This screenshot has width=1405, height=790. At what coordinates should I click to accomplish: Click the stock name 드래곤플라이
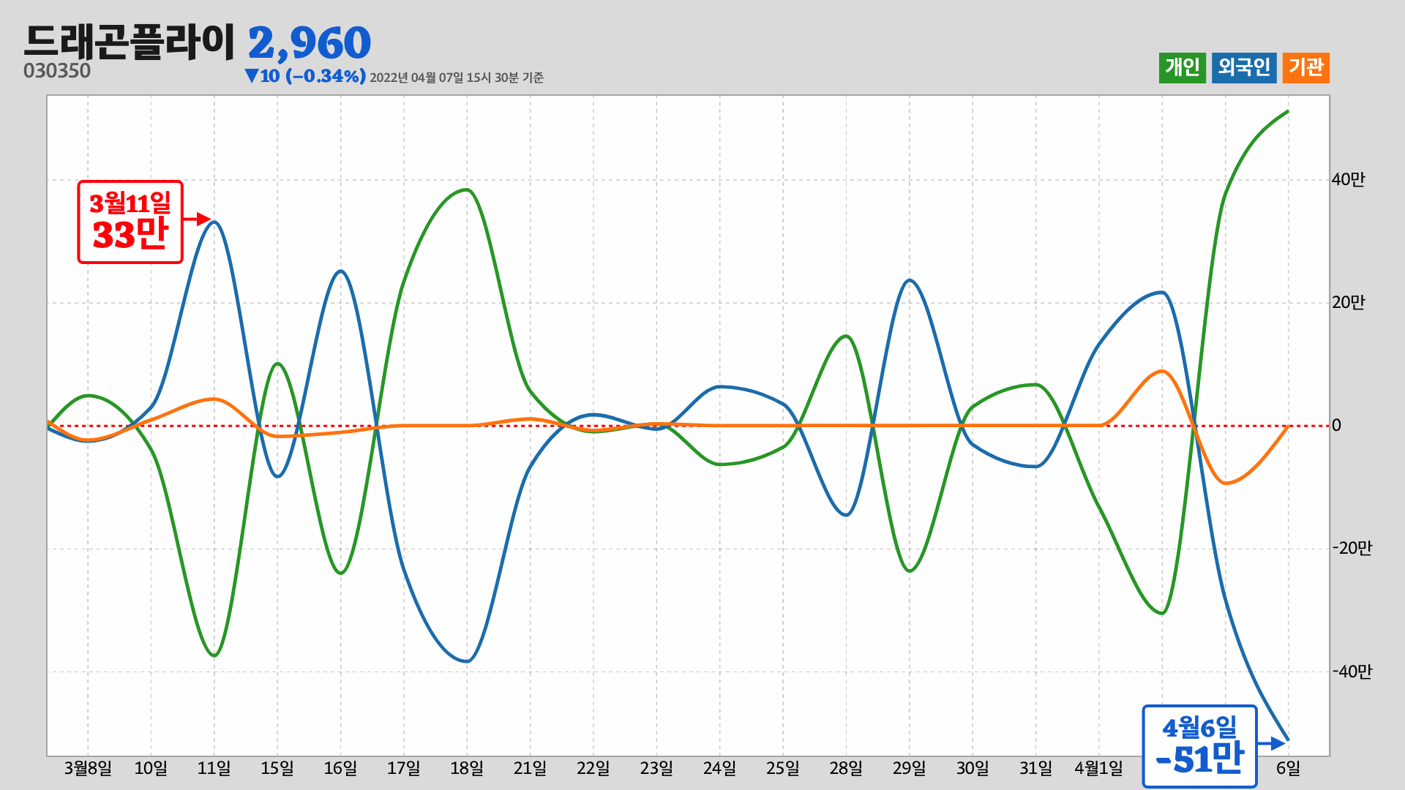[x=130, y=42]
